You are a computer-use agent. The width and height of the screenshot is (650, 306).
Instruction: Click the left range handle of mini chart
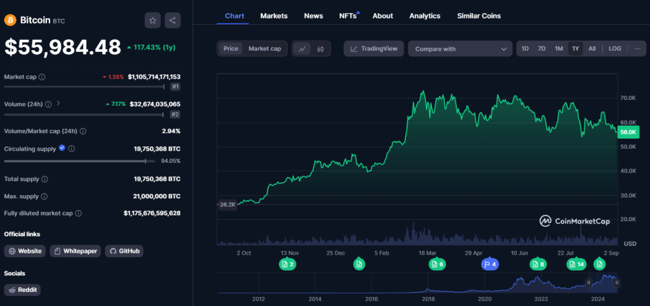point(588,283)
